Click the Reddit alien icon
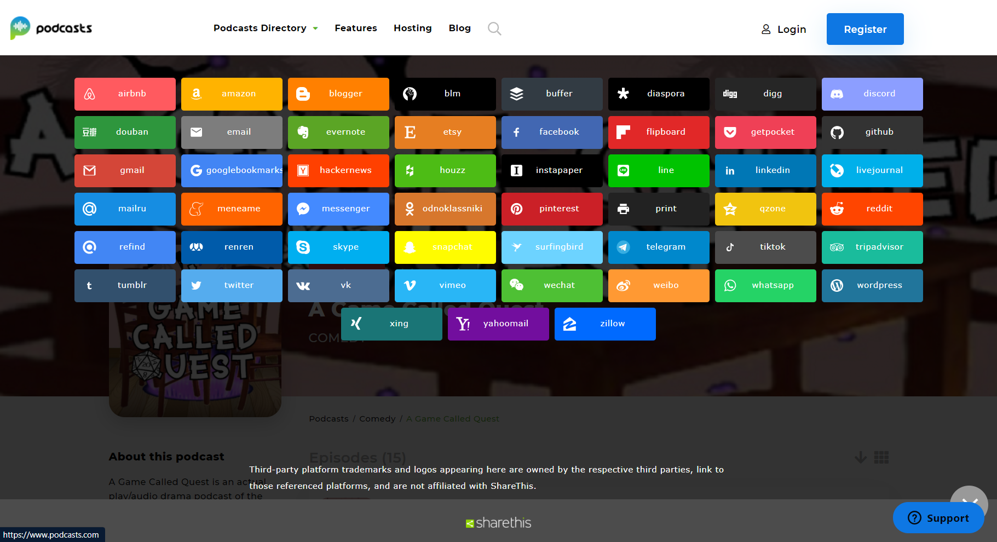The image size is (997, 542). coord(837,209)
